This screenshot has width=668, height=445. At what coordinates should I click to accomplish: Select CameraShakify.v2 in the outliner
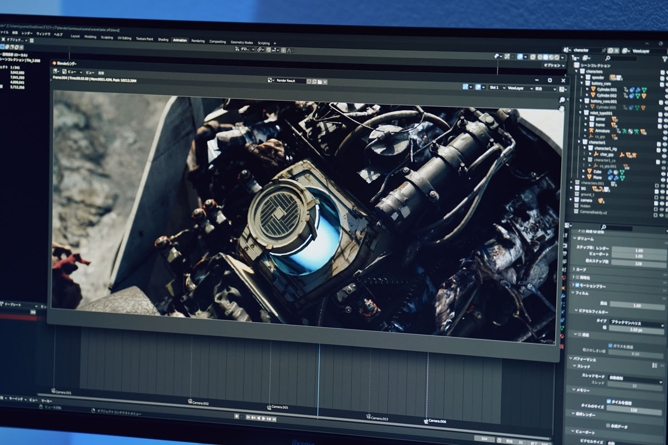click(x=593, y=212)
